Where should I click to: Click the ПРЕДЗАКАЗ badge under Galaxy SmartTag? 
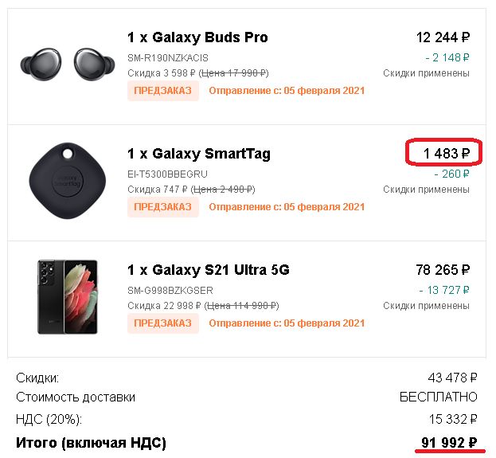pos(163,207)
